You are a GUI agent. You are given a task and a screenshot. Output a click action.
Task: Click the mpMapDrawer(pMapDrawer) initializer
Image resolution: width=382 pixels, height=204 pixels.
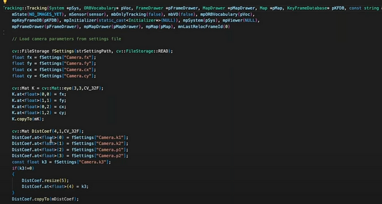point(112,27)
